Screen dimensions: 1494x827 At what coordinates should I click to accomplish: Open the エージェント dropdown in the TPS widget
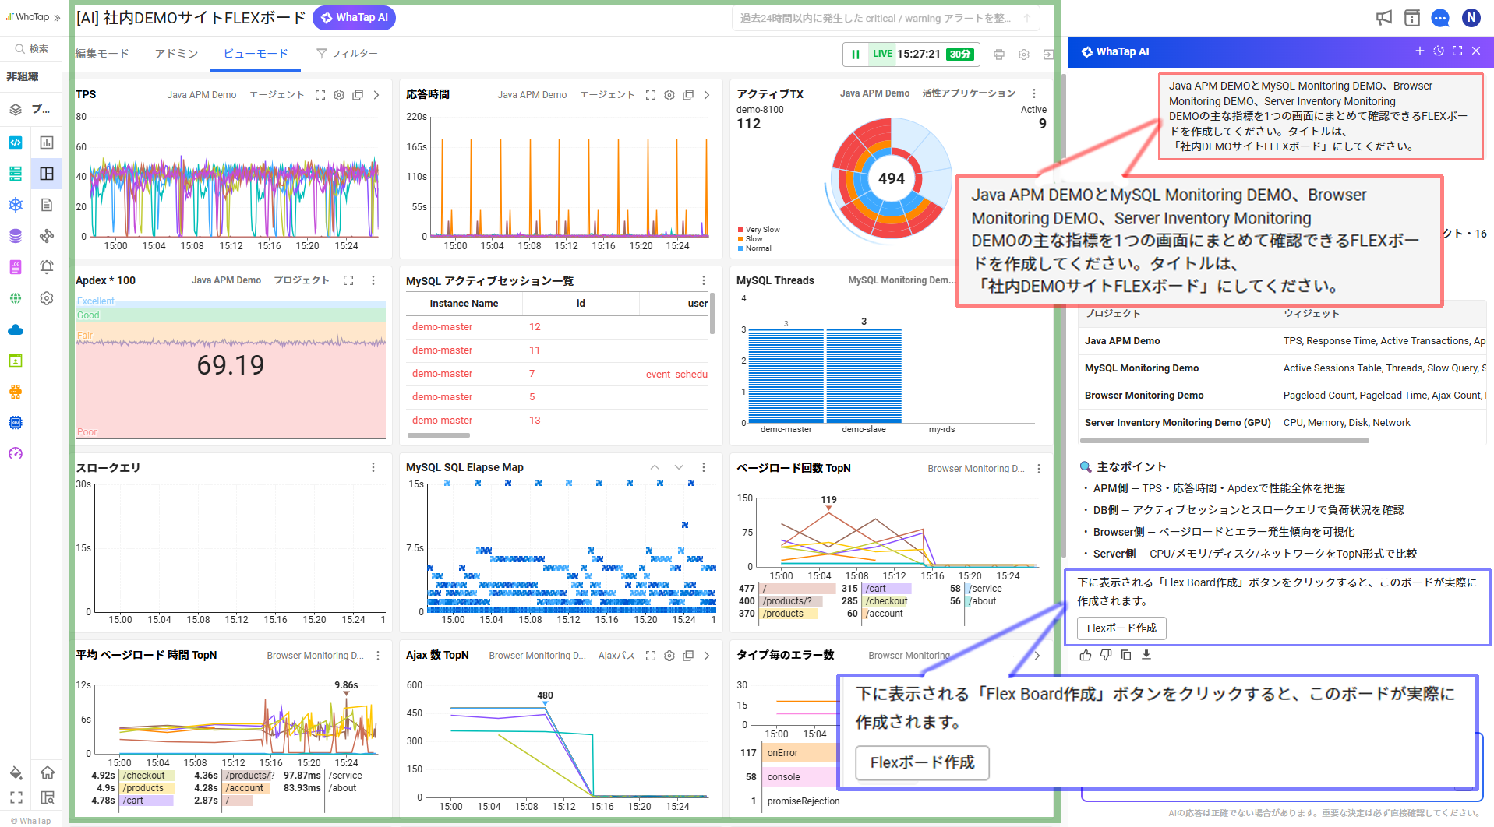(277, 95)
